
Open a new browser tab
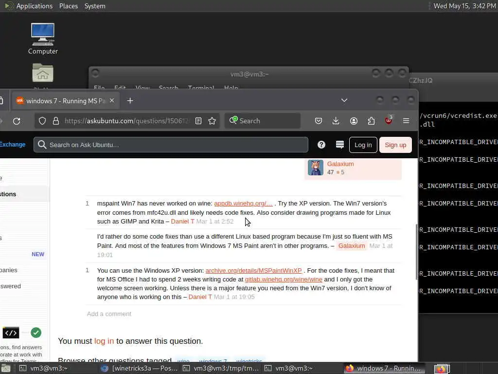130,101
